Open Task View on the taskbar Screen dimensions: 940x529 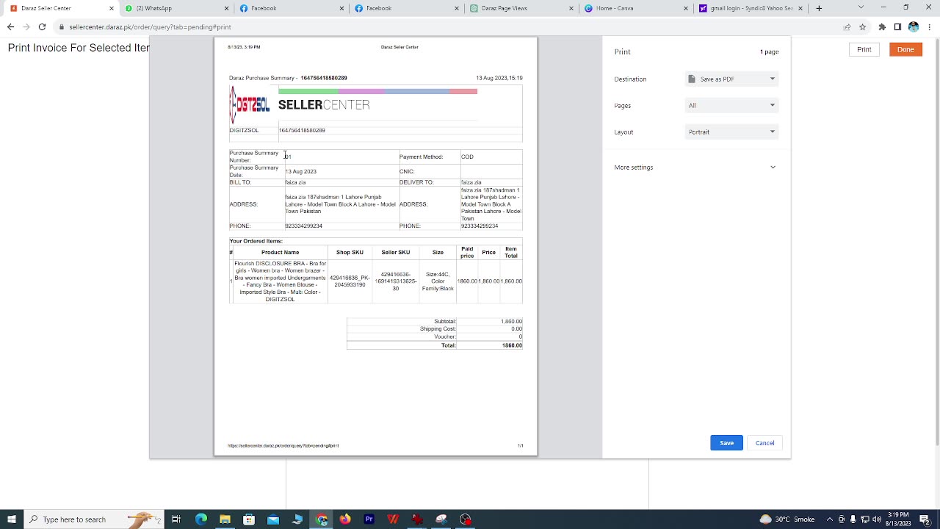[176, 519]
